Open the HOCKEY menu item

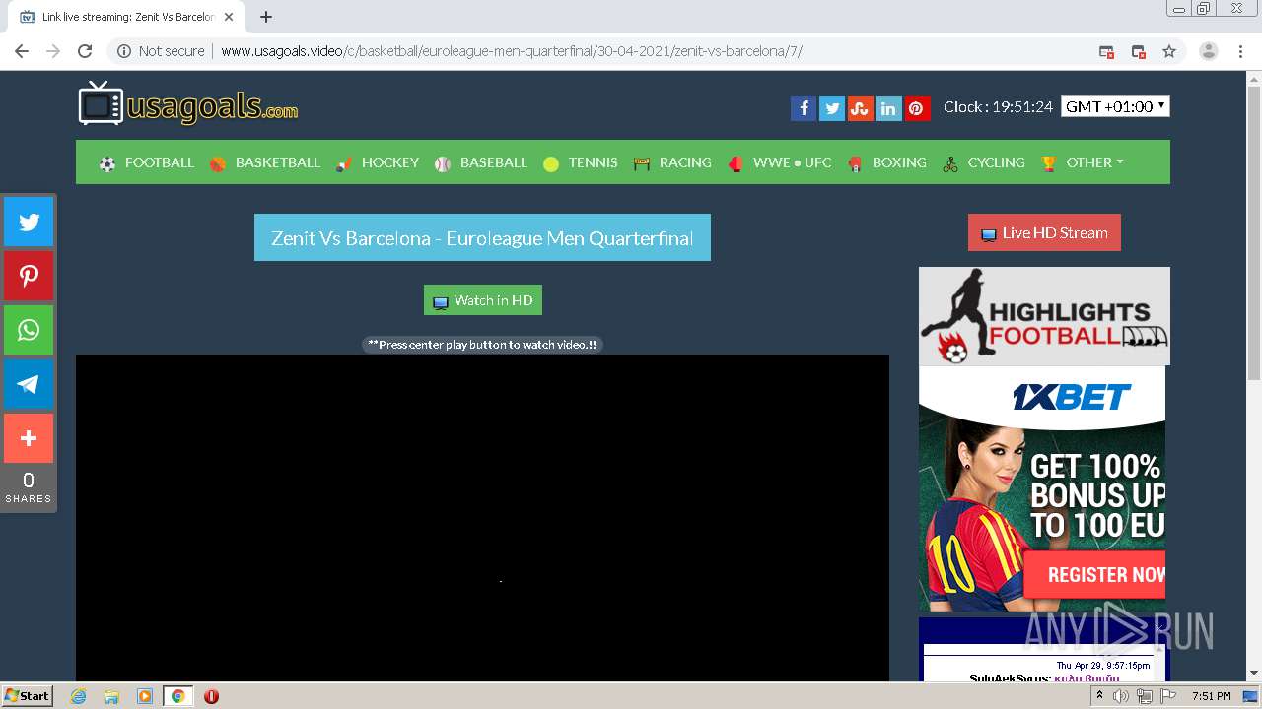click(x=378, y=162)
